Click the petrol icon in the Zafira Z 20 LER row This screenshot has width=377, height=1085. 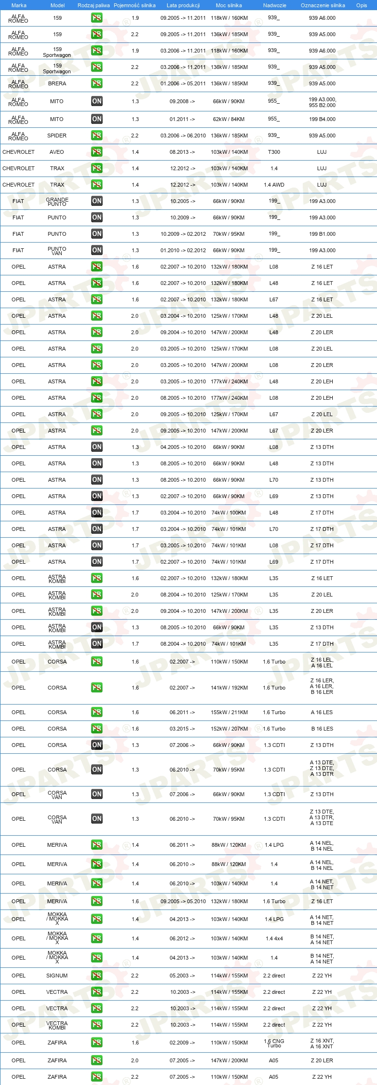[96, 1060]
